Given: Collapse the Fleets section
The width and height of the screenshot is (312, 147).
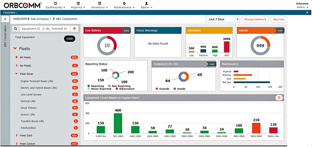Looking at the screenshot, I should pyautogui.click(x=15, y=48).
